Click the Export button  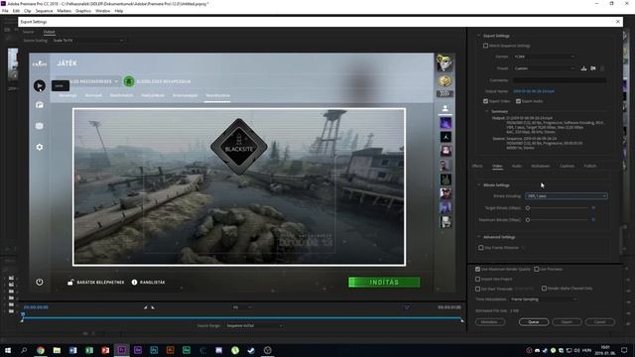pos(567,322)
